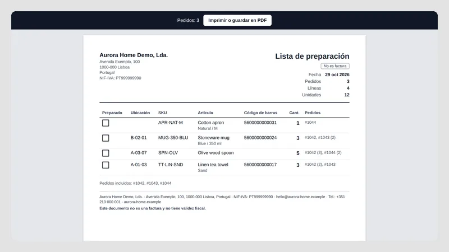Image resolution: width=449 pixels, height=252 pixels.
Task: Click location A-03-07
Action: coord(139,153)
